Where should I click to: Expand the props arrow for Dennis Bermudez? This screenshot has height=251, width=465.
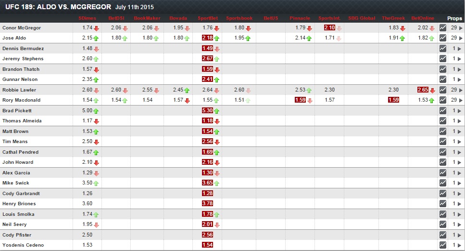(x=459, y=49)
